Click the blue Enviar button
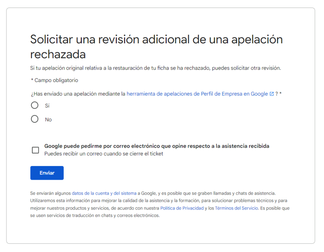Screen dimensions: 324x252 click(x=47, y=173)
